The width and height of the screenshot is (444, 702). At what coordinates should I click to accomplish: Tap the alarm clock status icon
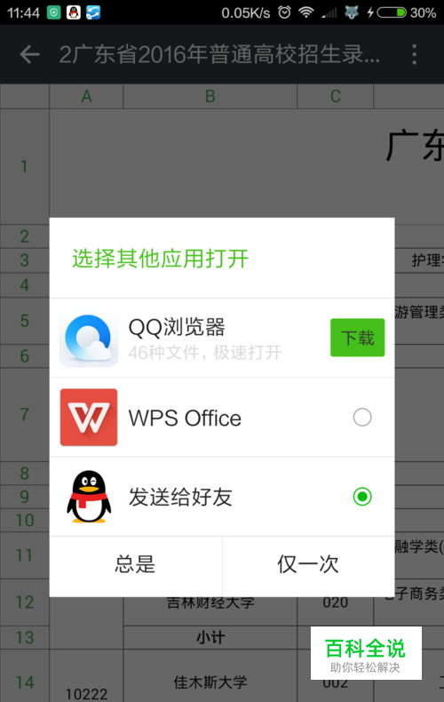pyautogui.click(x=285, y=12)
